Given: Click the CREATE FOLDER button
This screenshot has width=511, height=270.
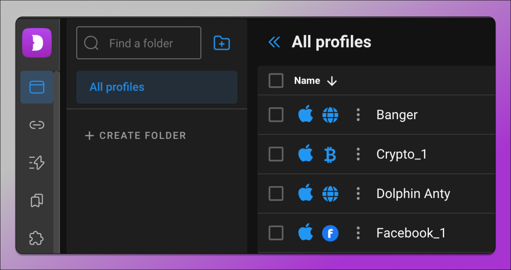Looking at the screenshot, I should [x=135, y=136].
